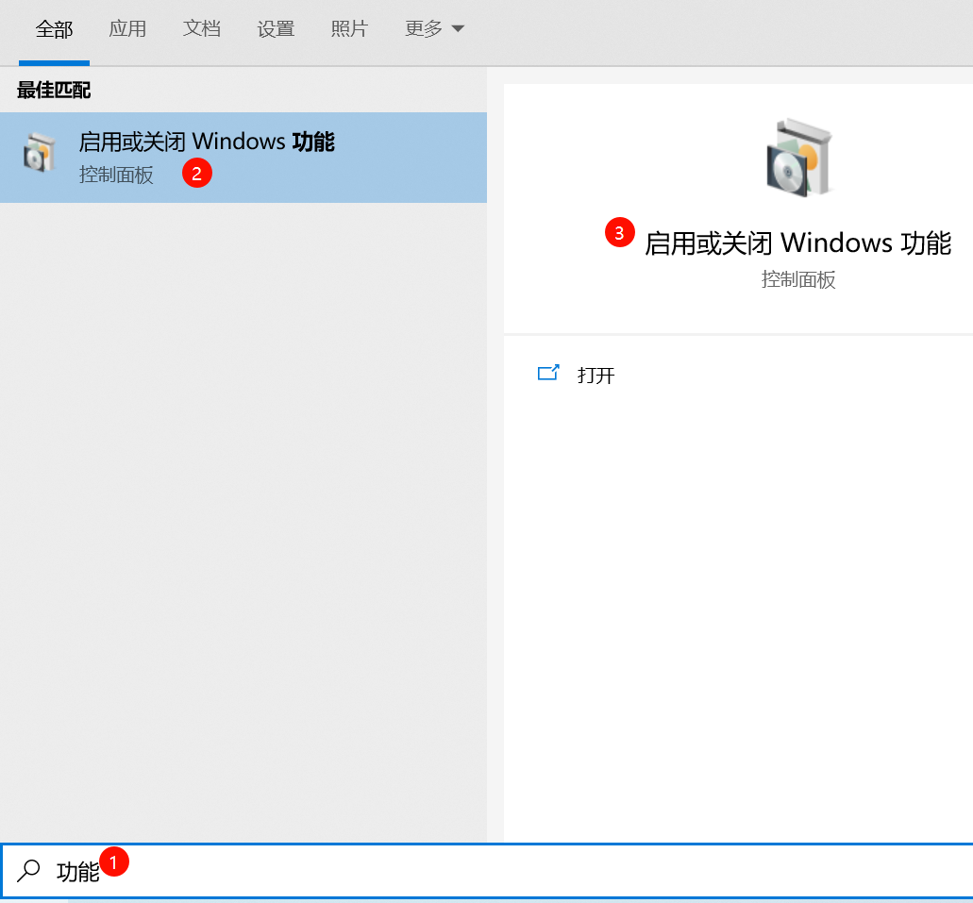Select the 设置 tab
The width and height of the screenshot is (973, 903).
coord(275,28)
